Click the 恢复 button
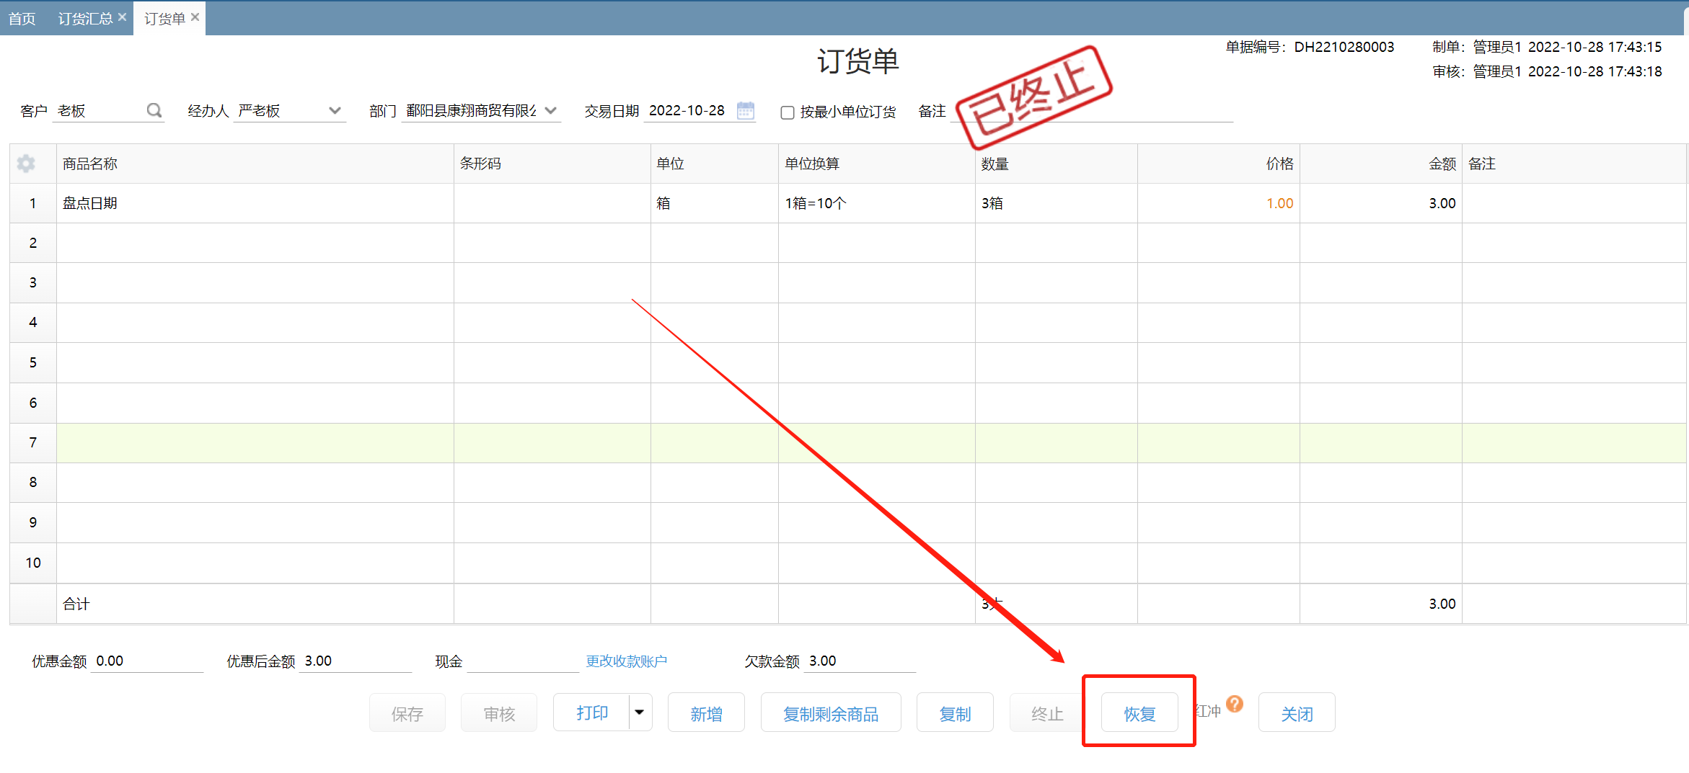 pos(1139,713)
